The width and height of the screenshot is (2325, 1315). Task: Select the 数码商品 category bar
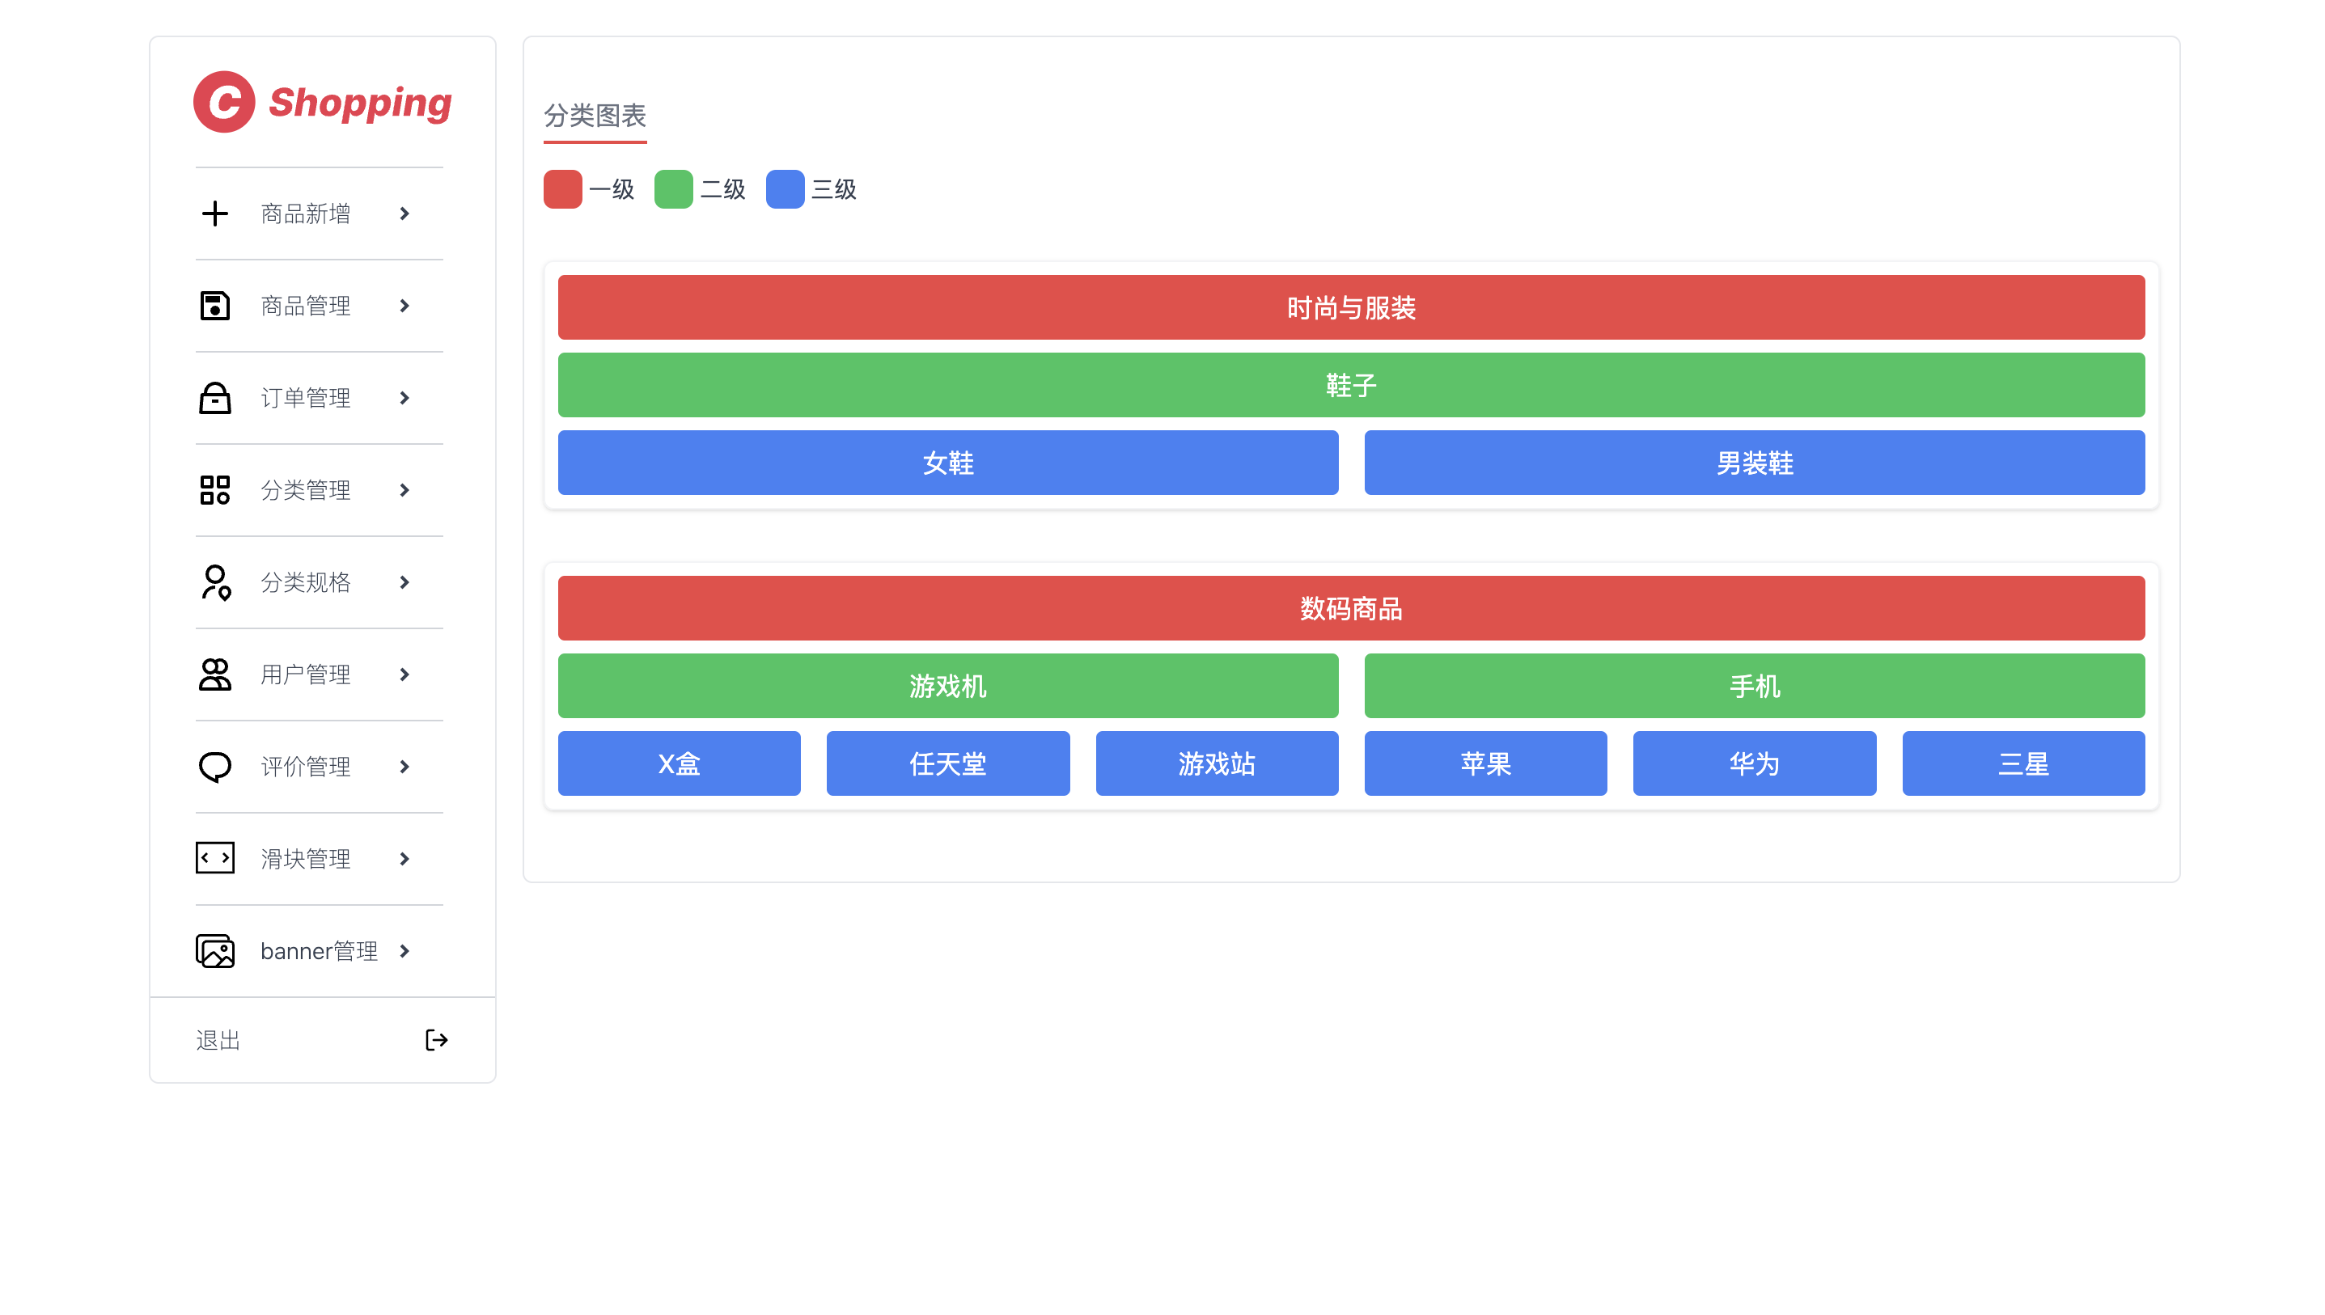point(1351,608)
